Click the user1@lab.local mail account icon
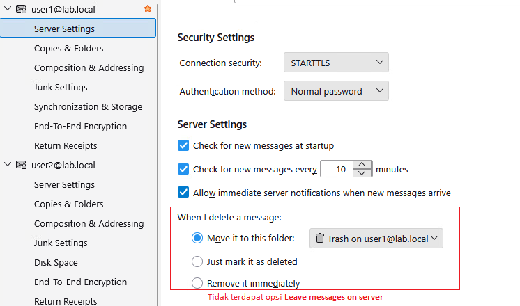520x306 pixels. coord(22,9)
